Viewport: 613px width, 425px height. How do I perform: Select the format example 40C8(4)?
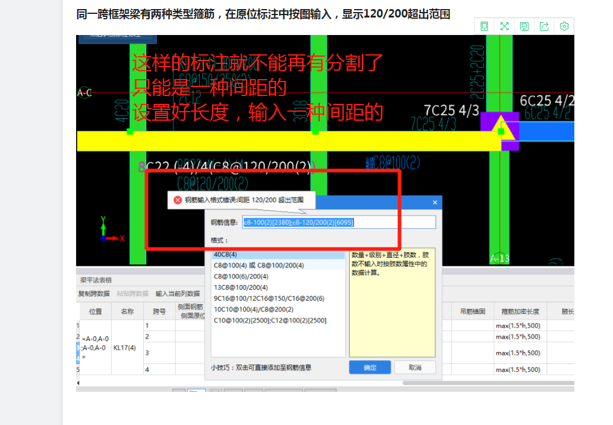click(x=278, y=254)
